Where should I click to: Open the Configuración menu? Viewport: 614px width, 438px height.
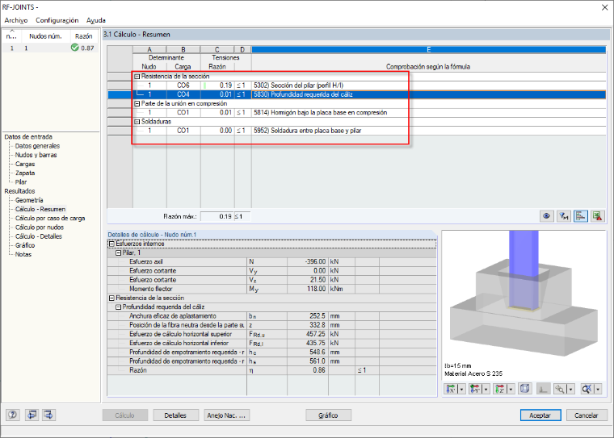pyautogui.click(x=57, y=20)
